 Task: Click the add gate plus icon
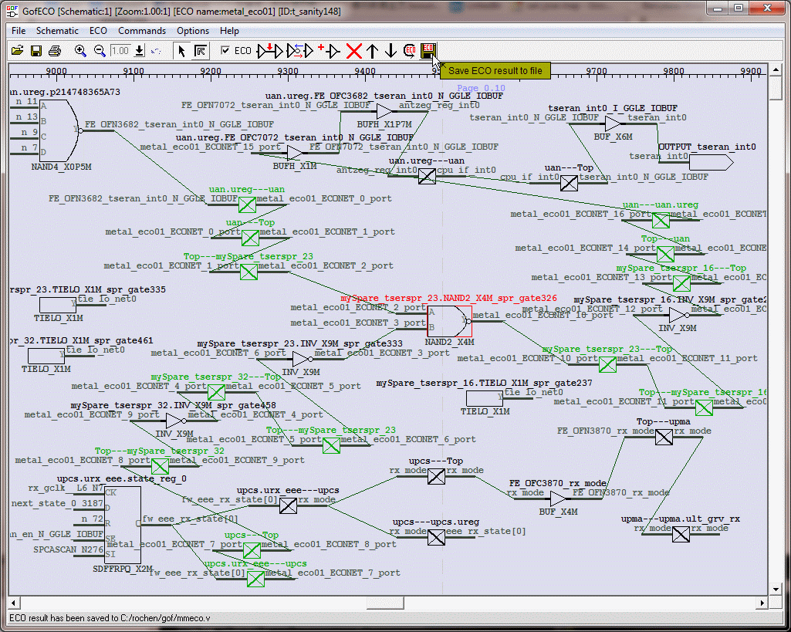tap(328, 51)
